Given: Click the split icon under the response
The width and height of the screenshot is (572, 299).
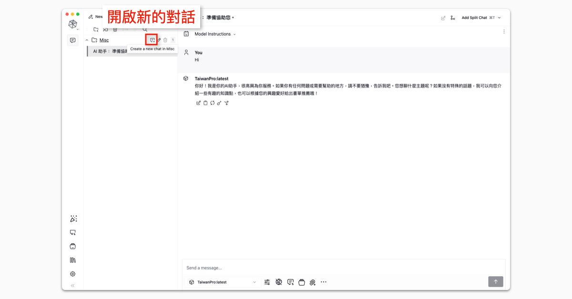Looking at the screenshot, I should tap(226, 103).
